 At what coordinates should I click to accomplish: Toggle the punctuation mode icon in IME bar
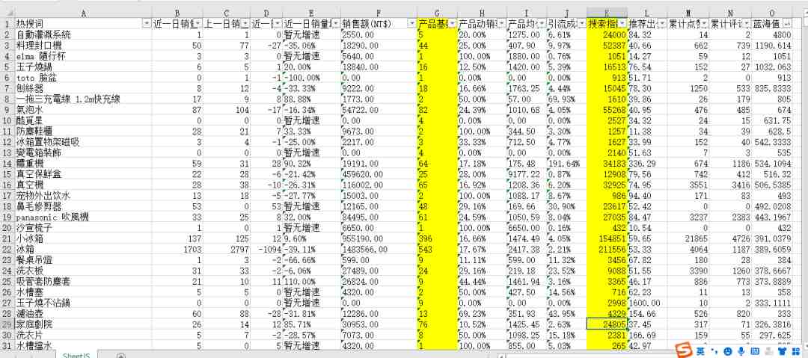[x=714, y=352]
